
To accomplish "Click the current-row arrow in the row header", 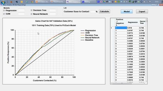I will coord(112,28).
